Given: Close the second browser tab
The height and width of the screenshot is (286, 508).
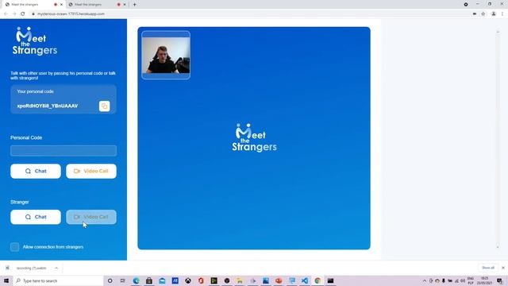Looking at the screenshot, I should (125, 5).
